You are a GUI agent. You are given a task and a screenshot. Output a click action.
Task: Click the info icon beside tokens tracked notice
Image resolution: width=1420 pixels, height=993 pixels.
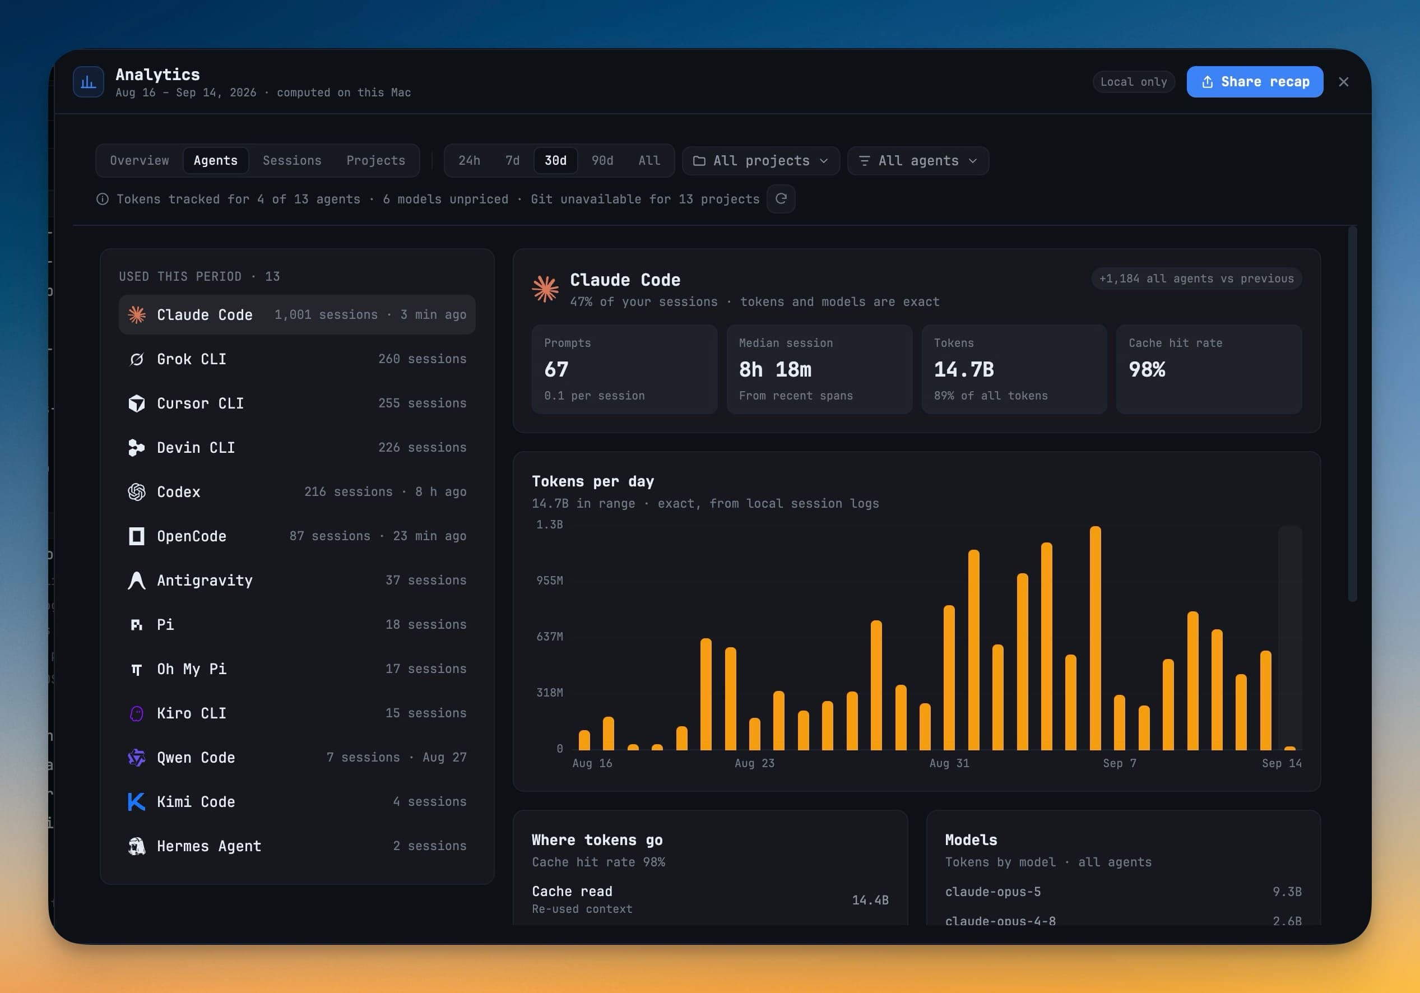pos(103,199)
